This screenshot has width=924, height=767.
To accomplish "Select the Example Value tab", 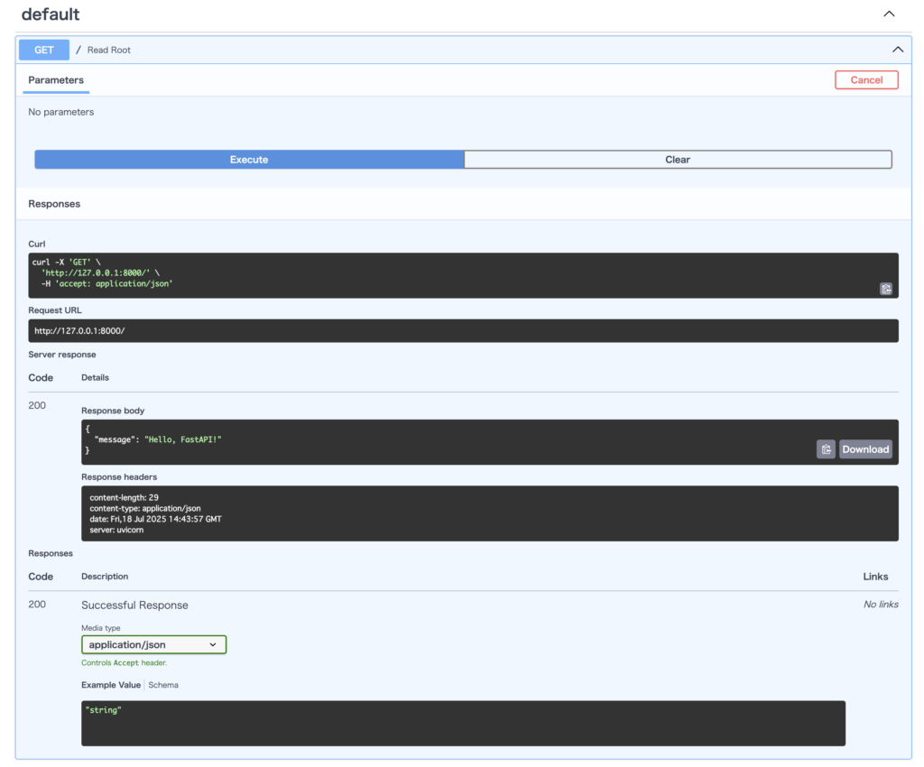I will [x=111, y=685].
